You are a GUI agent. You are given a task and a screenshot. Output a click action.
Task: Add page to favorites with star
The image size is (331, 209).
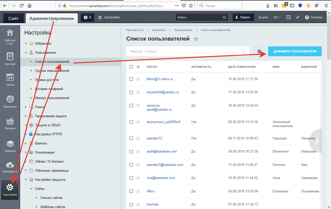point(196,39)
